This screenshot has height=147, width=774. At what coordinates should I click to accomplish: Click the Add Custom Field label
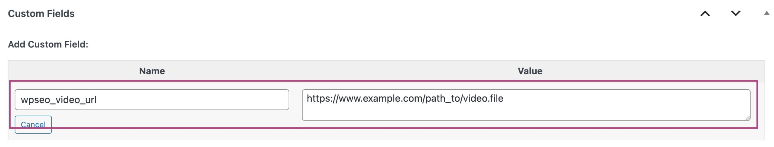click(48, 44)
